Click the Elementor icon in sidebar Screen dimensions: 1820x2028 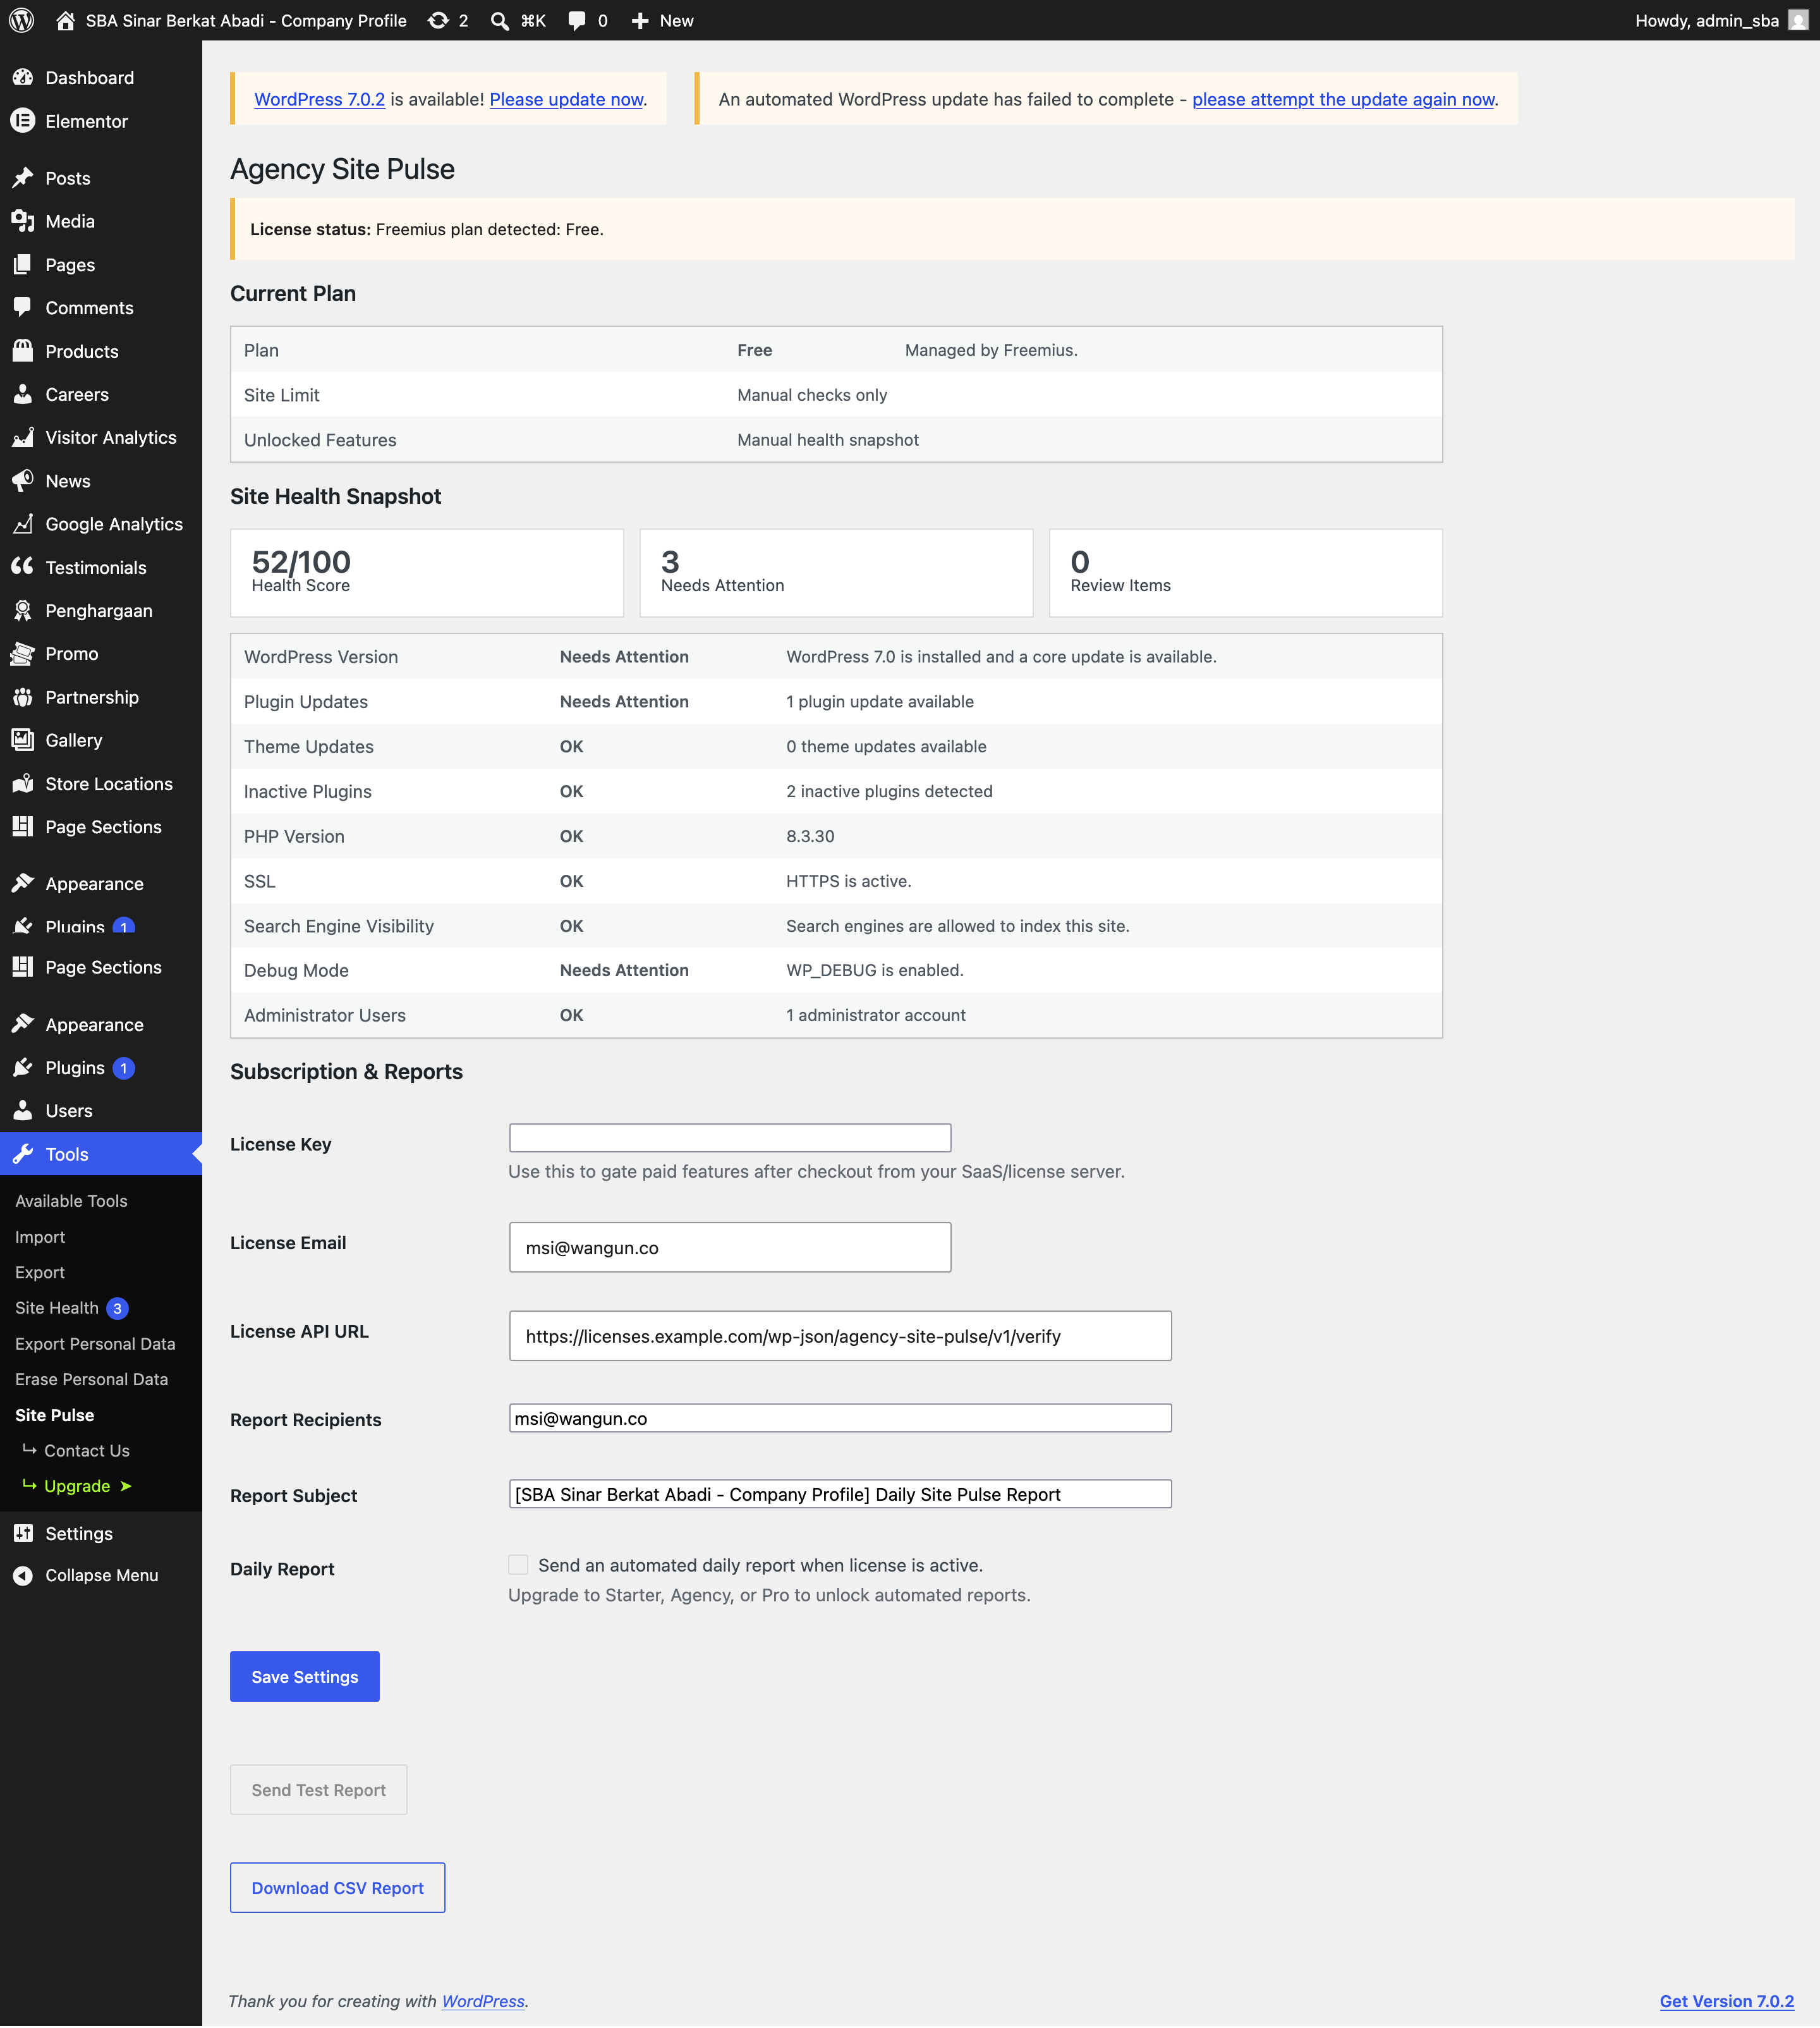tap(22, 121)
